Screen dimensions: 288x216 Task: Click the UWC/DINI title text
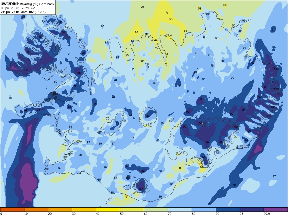(9, 4)
